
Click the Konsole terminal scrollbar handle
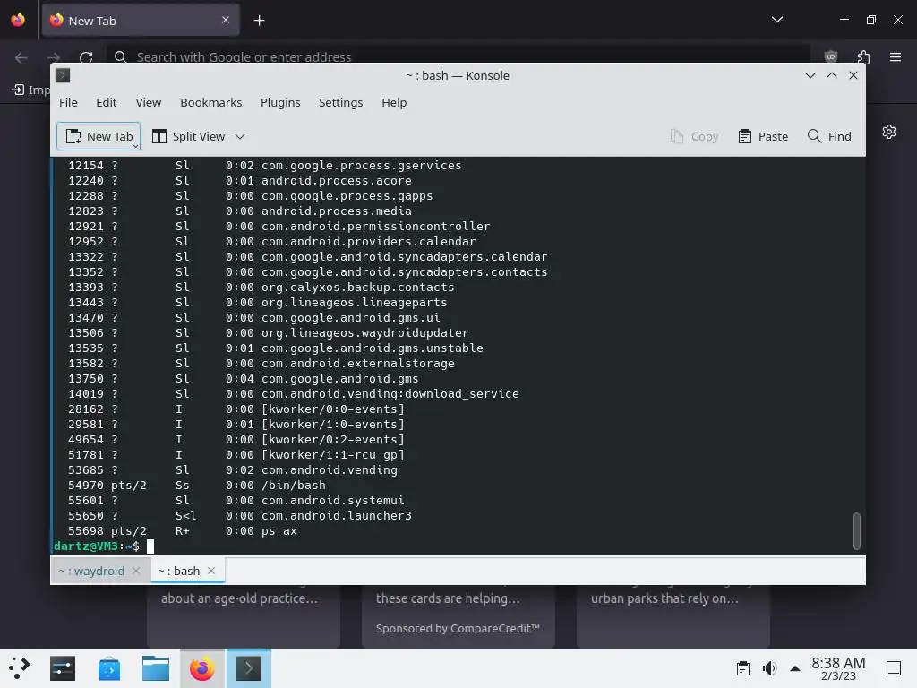(857, 530)
